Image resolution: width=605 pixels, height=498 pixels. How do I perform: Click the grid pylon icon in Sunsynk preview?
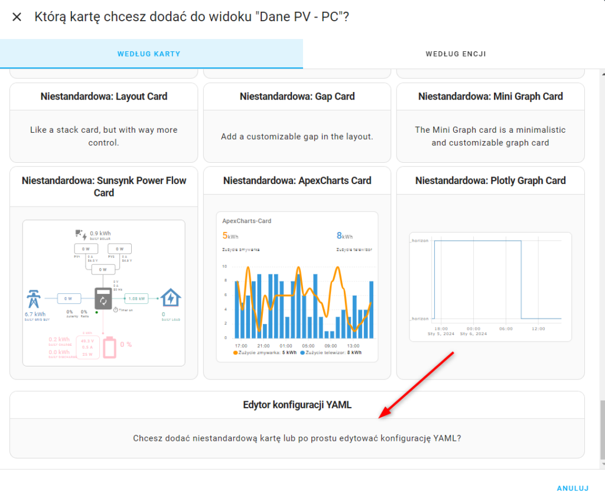(35, 300)
